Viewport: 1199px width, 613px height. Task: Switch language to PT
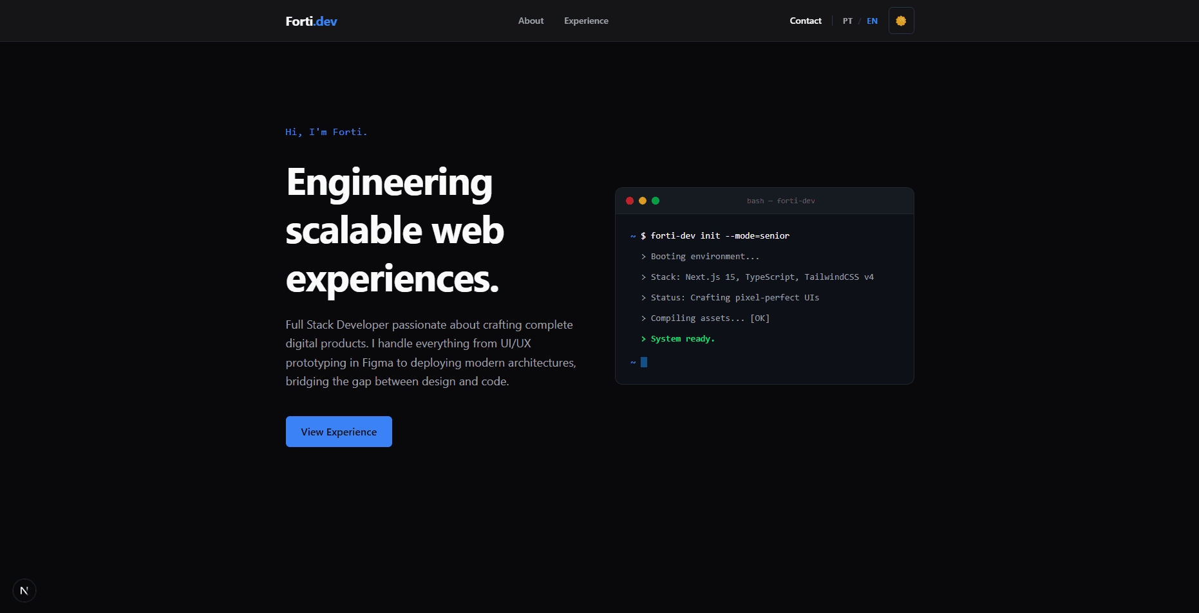click(847, 20)
